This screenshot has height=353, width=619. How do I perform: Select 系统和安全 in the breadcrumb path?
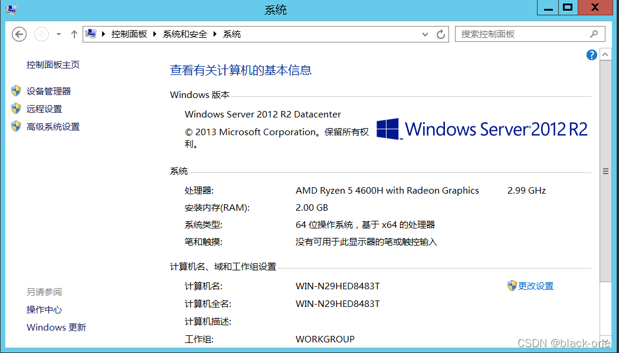point(185,34)
